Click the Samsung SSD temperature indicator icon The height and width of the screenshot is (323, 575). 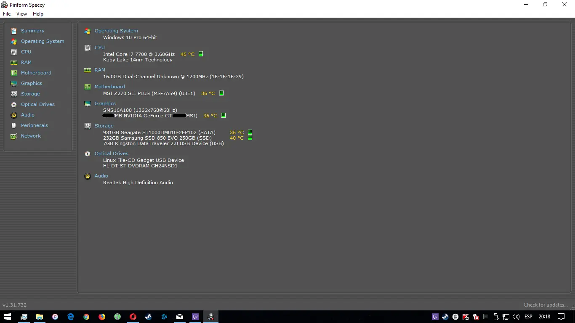(250, 138)
